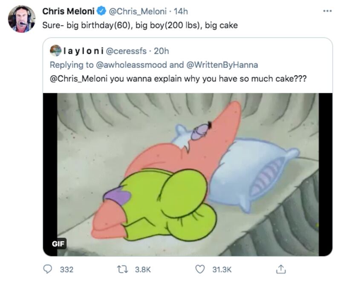This screenshot has height=282, width=341.
Task: Click the layloni small profile avatar
Action: click(x=55, y=51)
